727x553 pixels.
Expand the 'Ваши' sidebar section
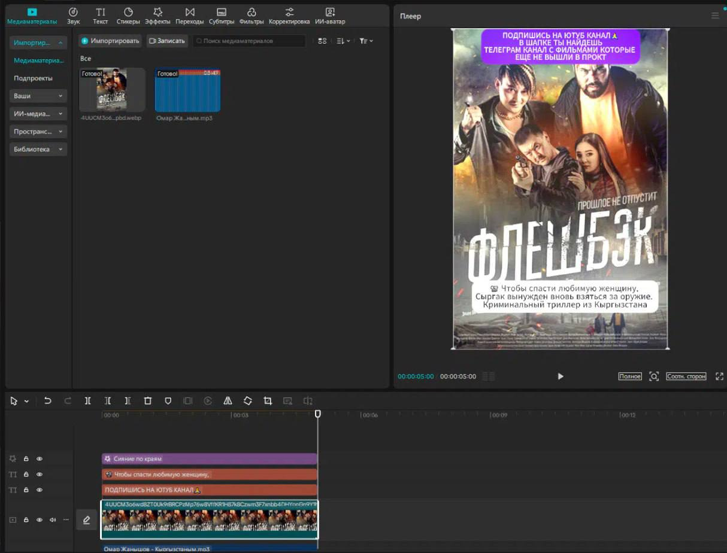(38, 96)
